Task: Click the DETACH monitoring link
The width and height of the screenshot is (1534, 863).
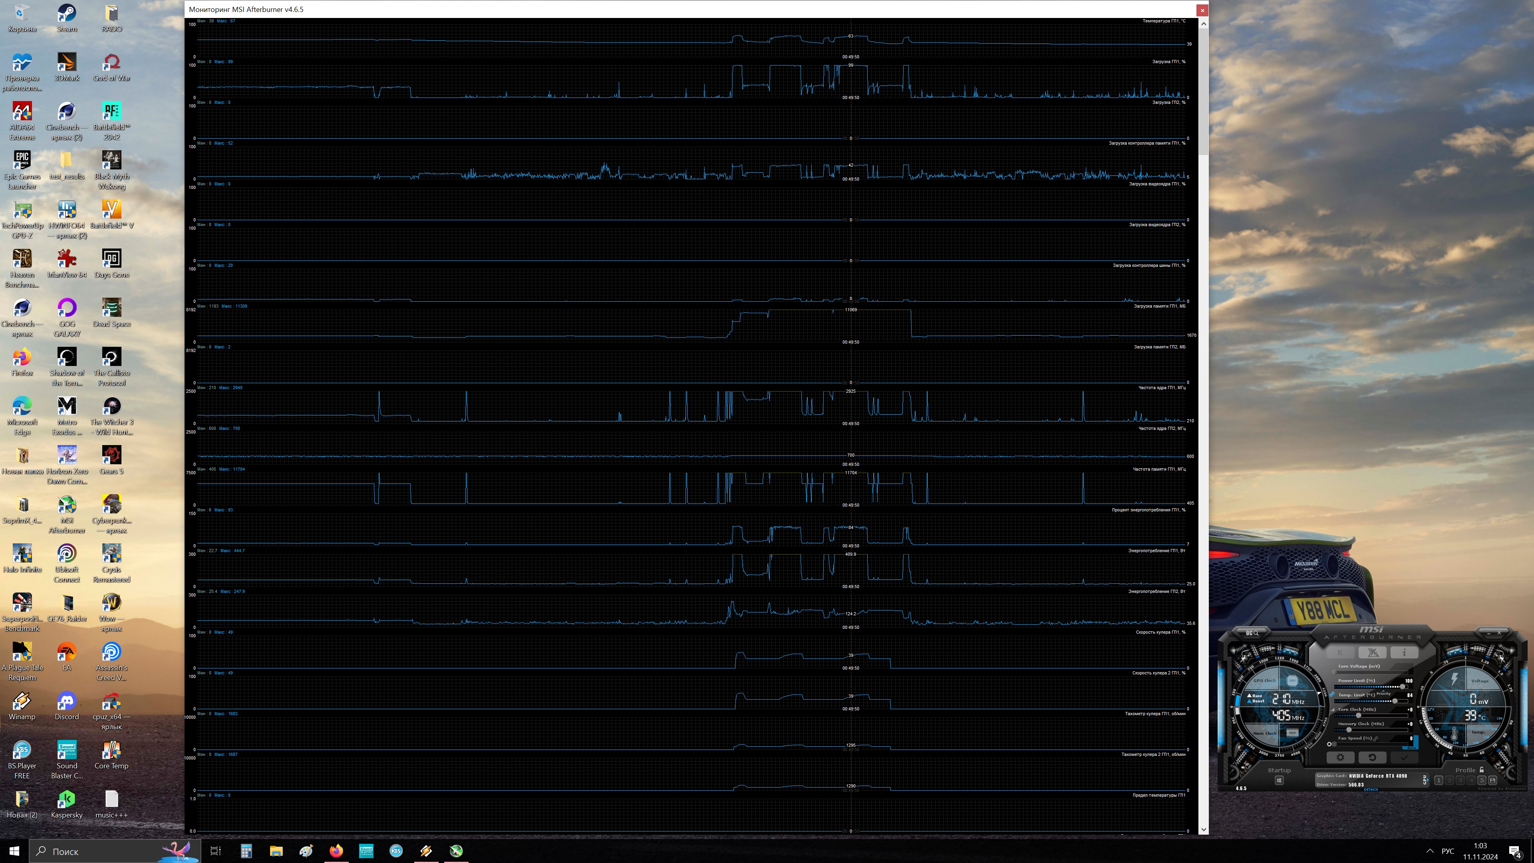Action: pos(1371,789)
